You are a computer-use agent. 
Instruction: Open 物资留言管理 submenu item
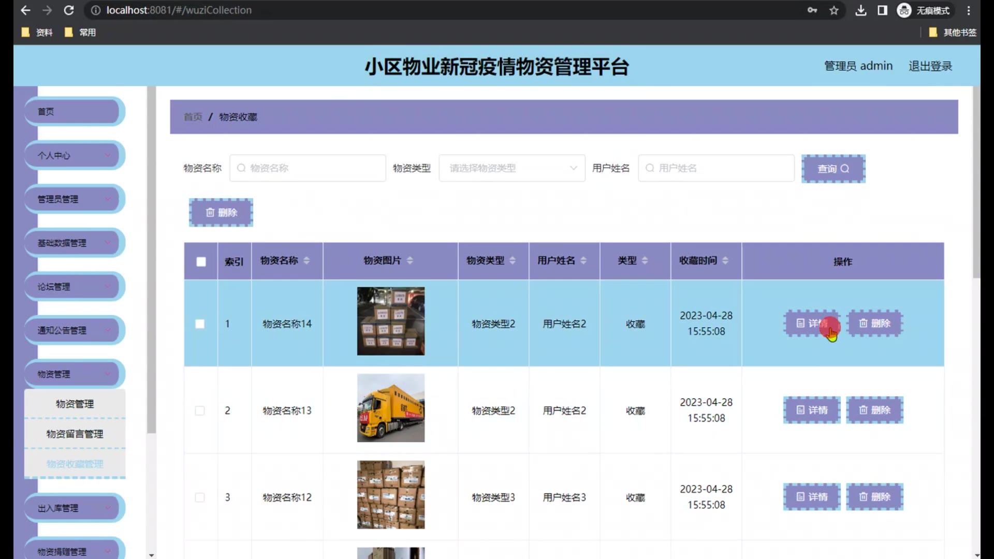pos(75,434)
